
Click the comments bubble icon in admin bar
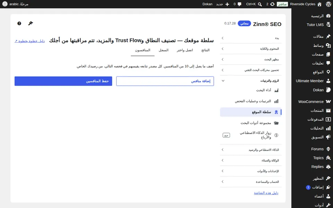click(x=240, y=4)
